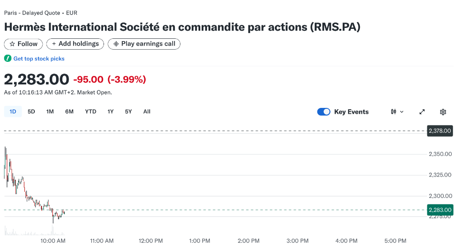
Task: Click the star icon in Follow
Action: (12, 44)
